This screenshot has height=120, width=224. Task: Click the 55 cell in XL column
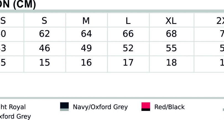coord(171,48)
